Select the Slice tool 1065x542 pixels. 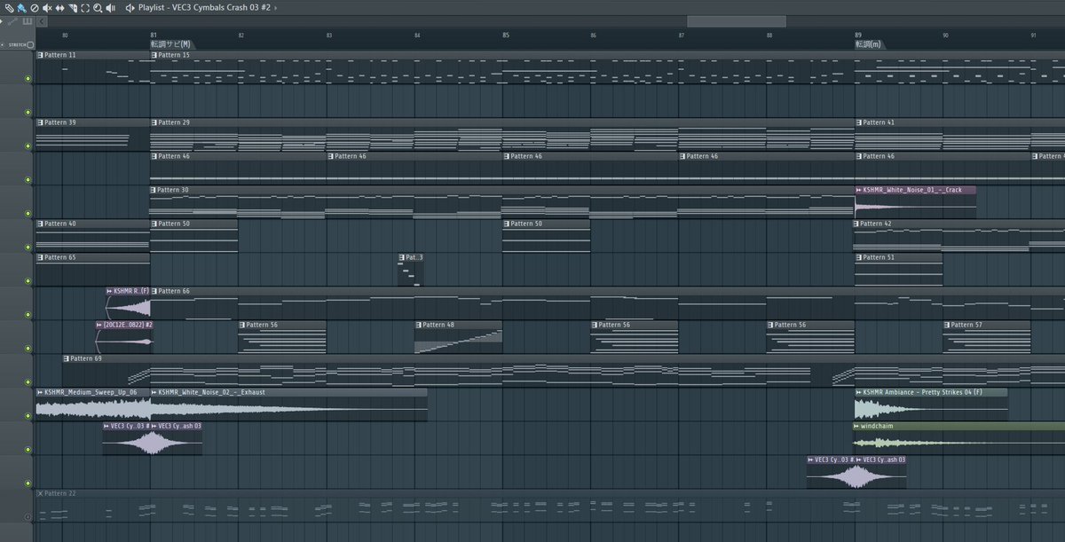73,8
